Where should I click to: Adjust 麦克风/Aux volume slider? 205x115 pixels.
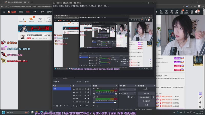pos(106,94)
